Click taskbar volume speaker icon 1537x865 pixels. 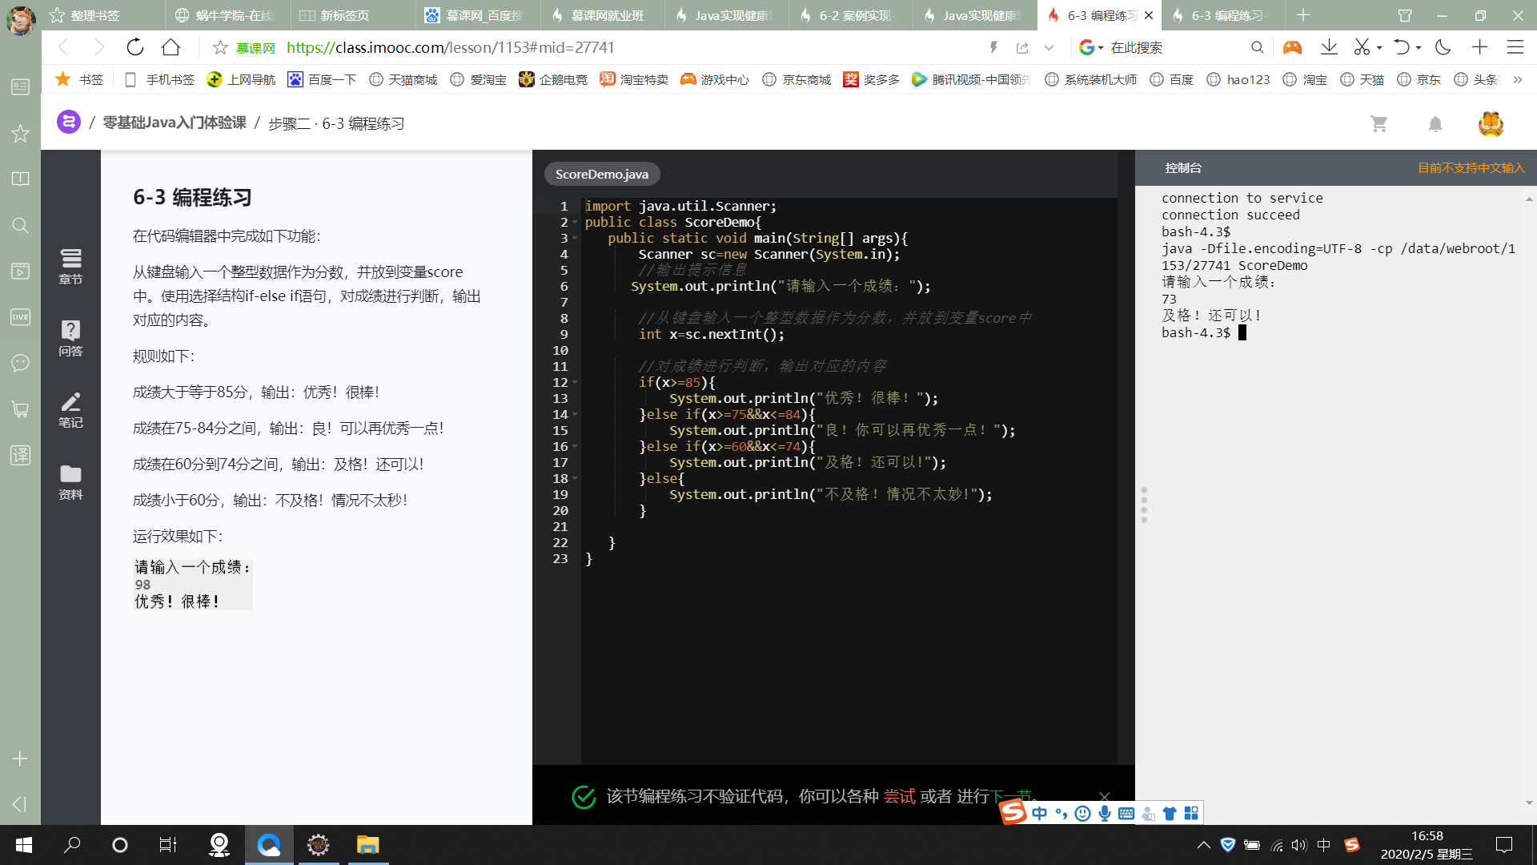click(1299, 845)
